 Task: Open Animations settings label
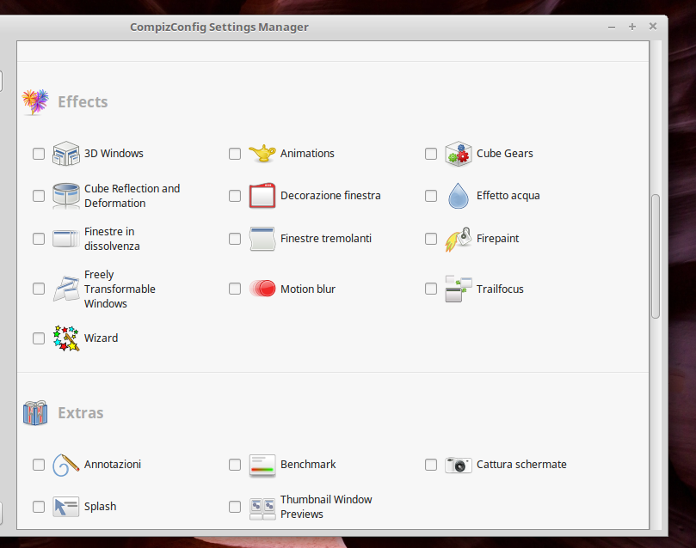pos(307,153)
